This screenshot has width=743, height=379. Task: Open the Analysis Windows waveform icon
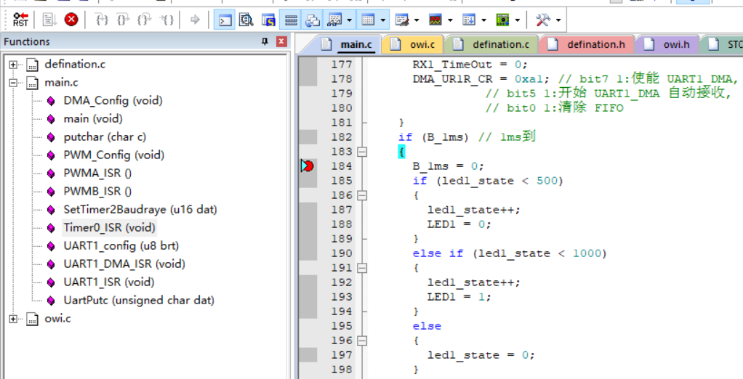pyautogui.click(x=435, y=20)
